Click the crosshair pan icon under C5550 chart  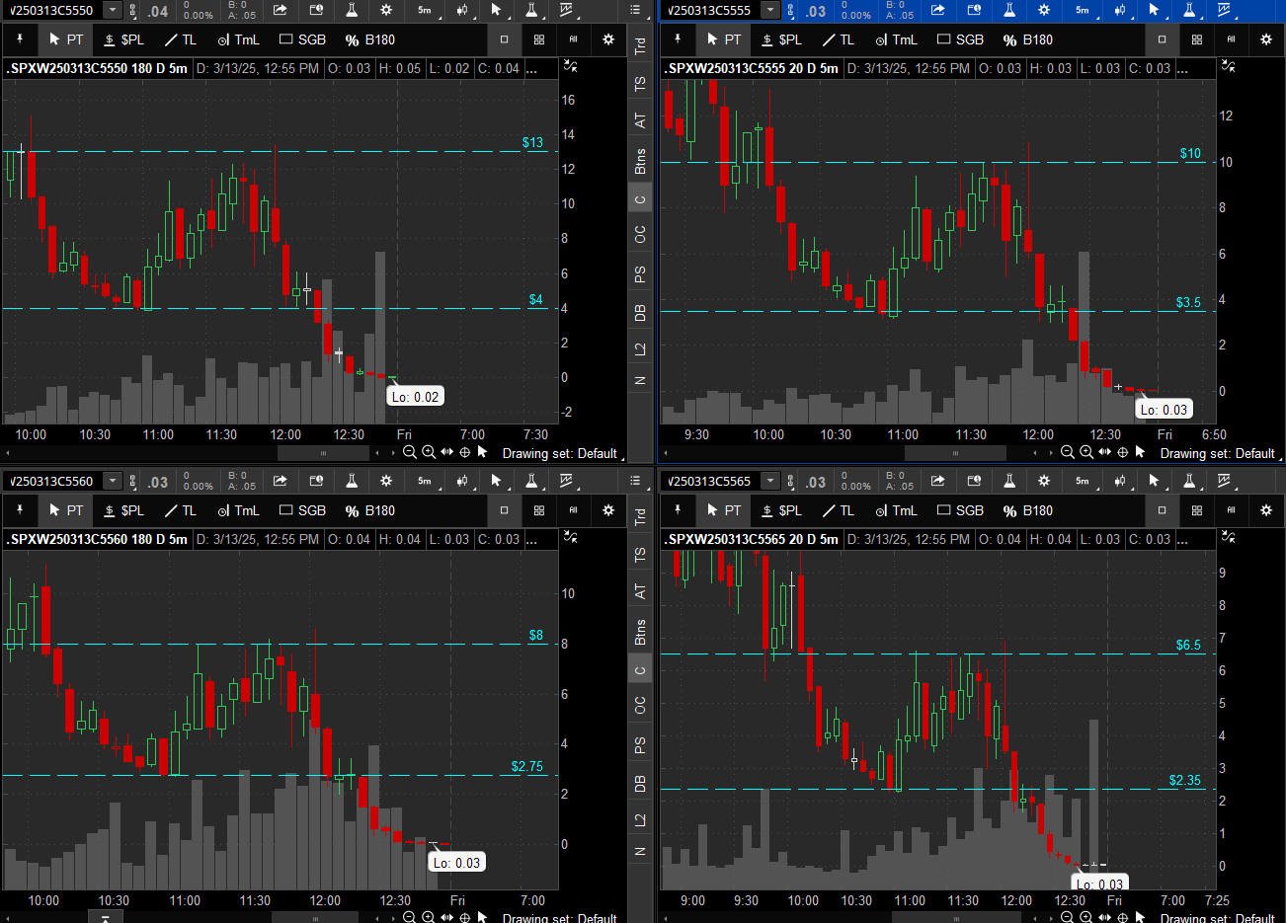464,452
